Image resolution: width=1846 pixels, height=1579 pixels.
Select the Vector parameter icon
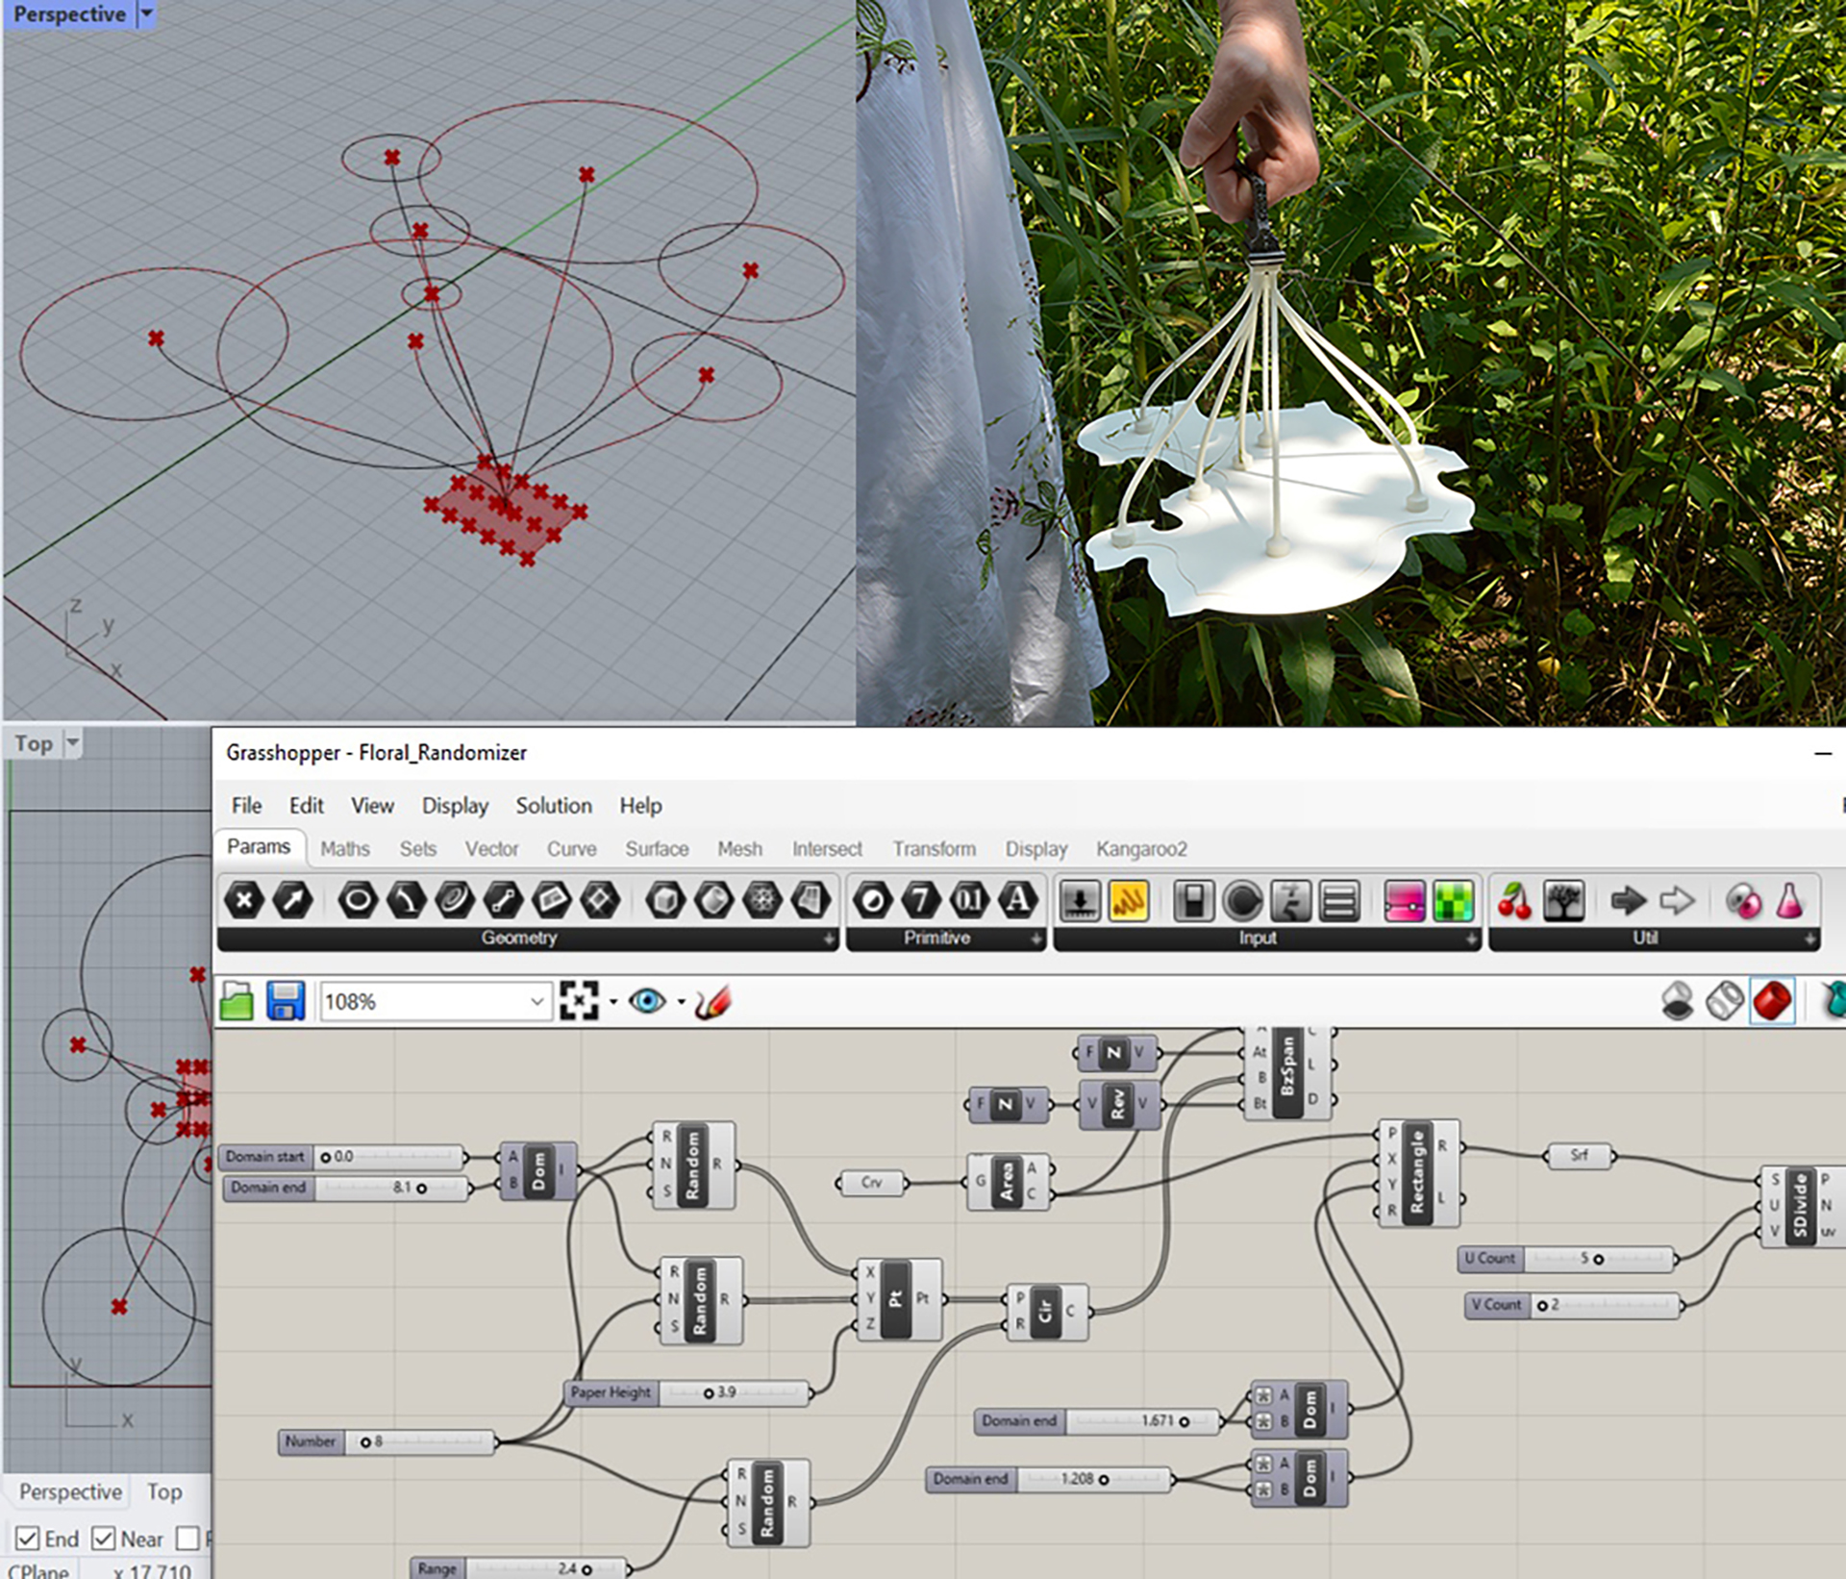point(292,901)
